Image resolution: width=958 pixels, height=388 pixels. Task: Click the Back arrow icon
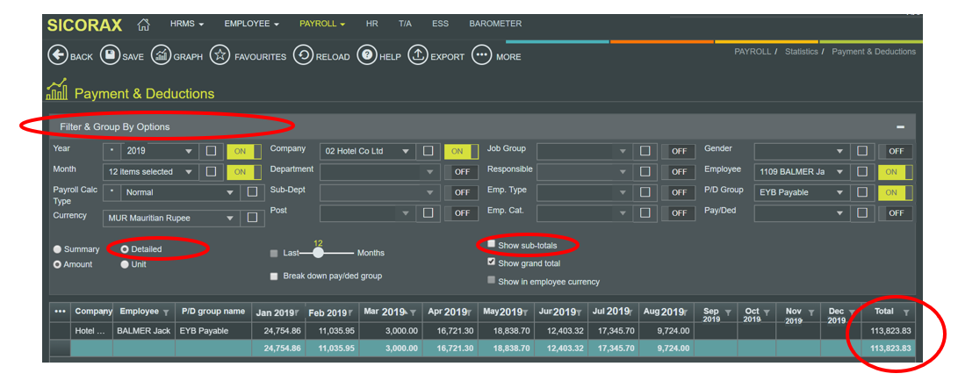(x=57, y=55)
